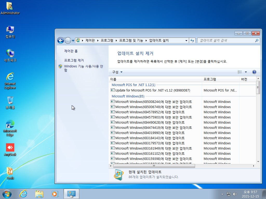
Task: Launch AnyDesk from desktop
Action: (x=10, y=150)
